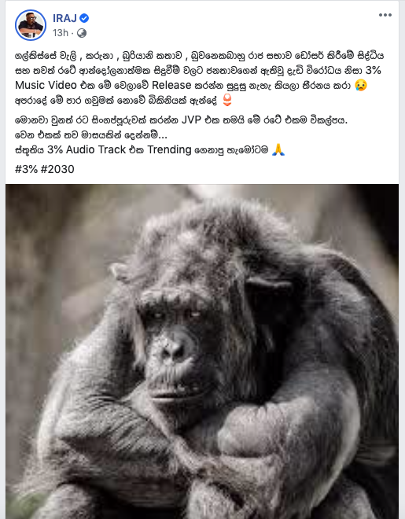Viewport: 405px width, 519px height.
Task: Click IRAJ's round profile picture
Action: click(31, 25)
